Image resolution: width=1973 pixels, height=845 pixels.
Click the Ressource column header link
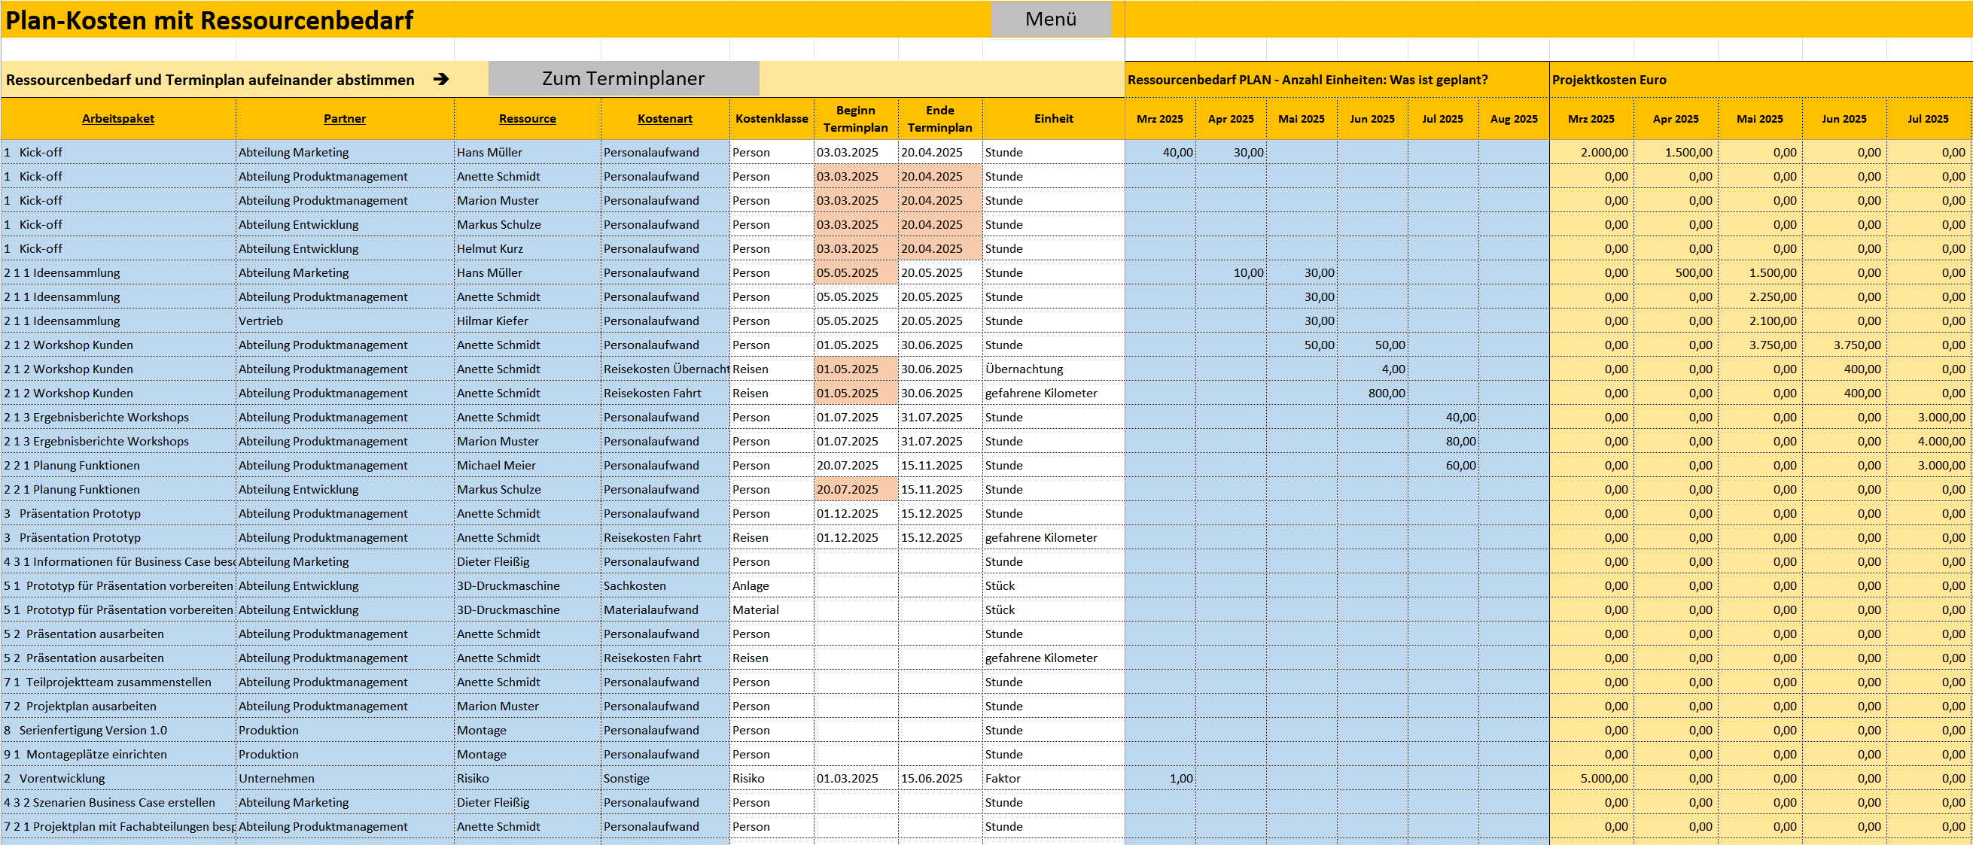coord(527,119)
